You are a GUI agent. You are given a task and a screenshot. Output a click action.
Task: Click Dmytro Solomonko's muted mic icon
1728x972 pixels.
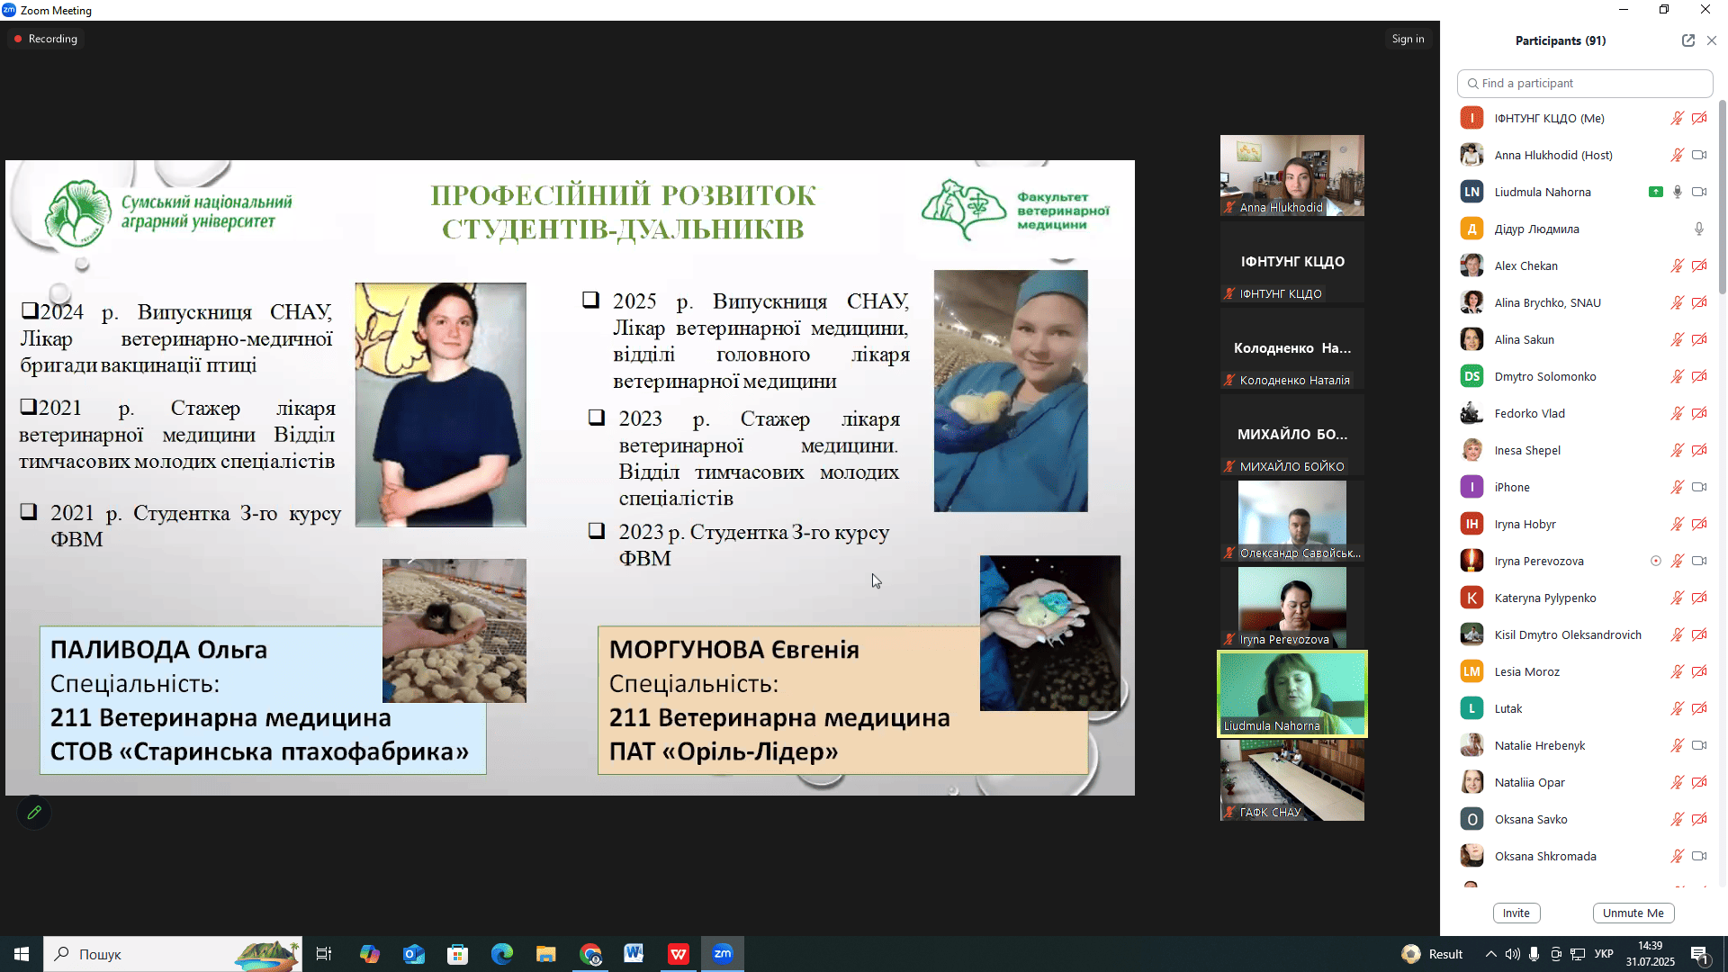[1678, 376]
